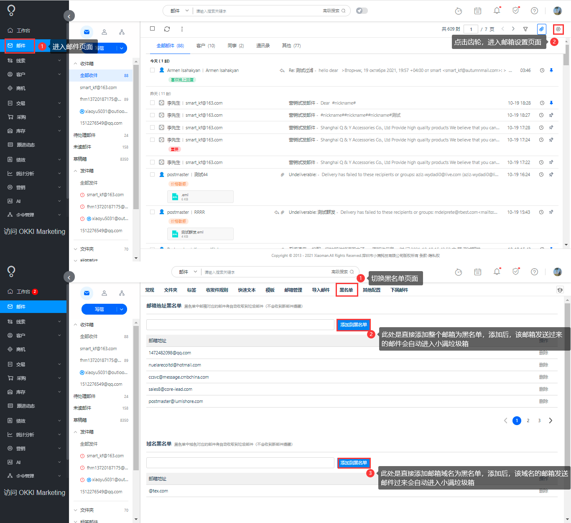Go to the previous mail list page arrow

(x=502, y=29)
